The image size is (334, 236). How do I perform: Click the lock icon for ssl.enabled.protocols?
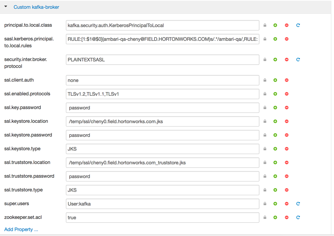tap(265, 94)
